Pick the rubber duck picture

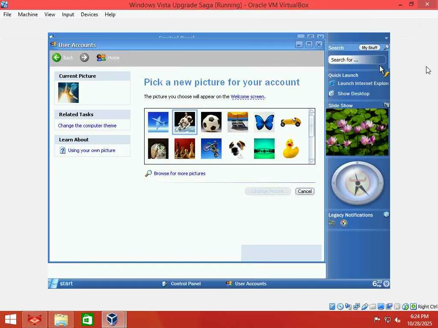tap(291, 149)
